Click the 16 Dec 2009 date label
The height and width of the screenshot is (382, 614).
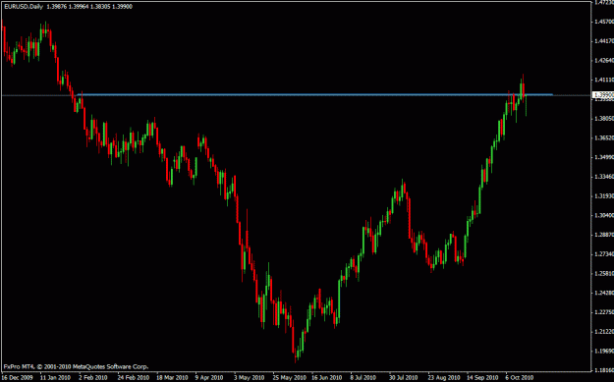tap(19, 378)
